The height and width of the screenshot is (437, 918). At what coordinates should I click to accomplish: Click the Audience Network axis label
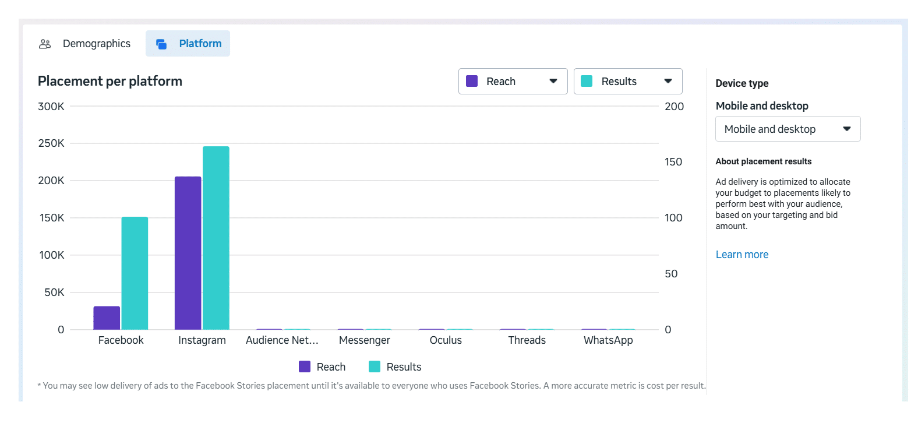pyautogui.click(x=282, y=340)
